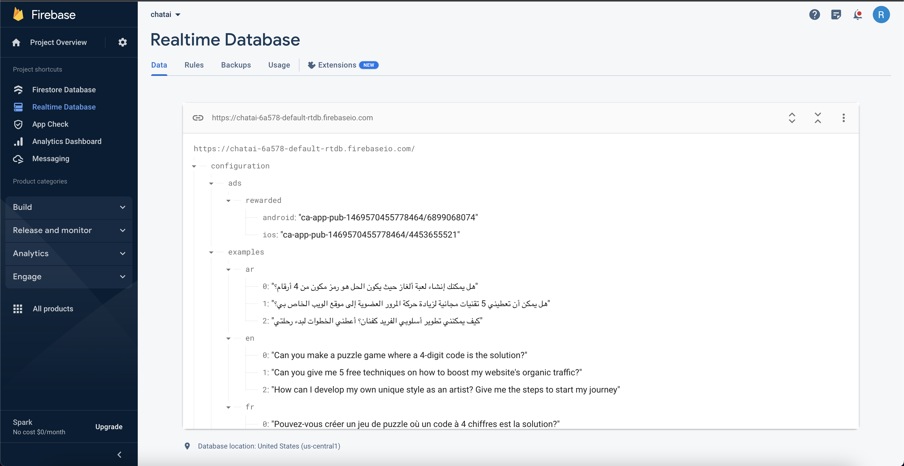This screenshot has width=904, height=466.
Task: Click the Expand all nodes icon
Action: [x=792, y=118]
